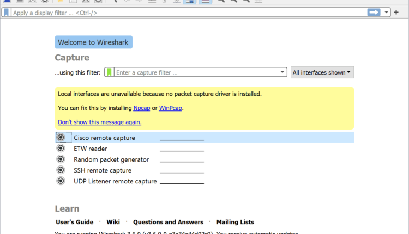Open Random packet generator options gear

click(61, 159)
